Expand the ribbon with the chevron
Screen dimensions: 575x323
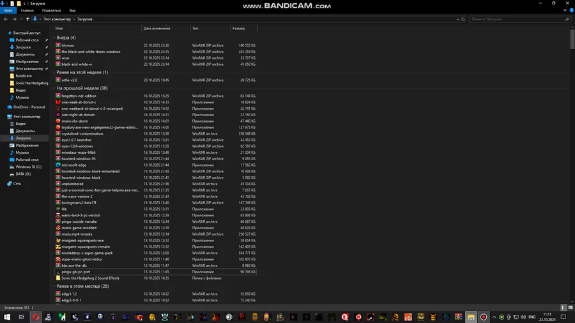[x=565, y=10]
